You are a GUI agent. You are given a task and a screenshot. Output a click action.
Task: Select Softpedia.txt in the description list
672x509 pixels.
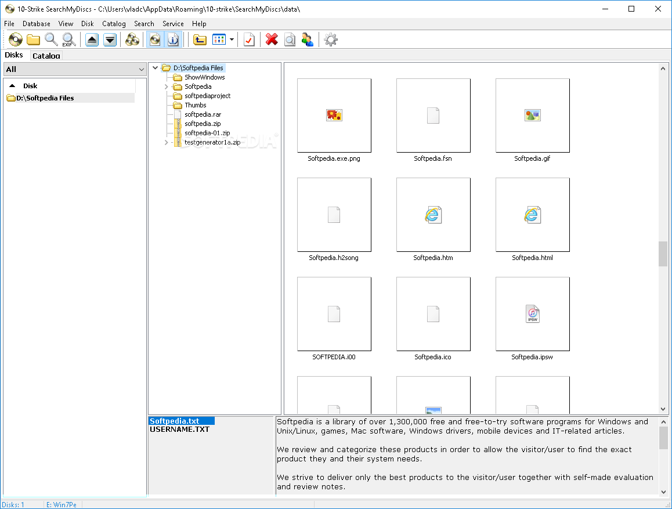point(182,421)
